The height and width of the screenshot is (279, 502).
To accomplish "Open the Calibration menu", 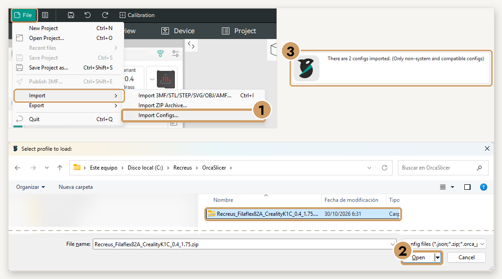I will [x=137, y=15].
